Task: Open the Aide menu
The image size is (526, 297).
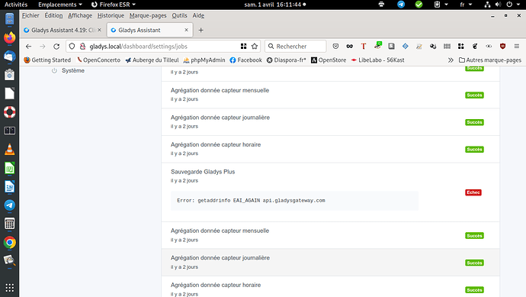Action: point(198,15)
